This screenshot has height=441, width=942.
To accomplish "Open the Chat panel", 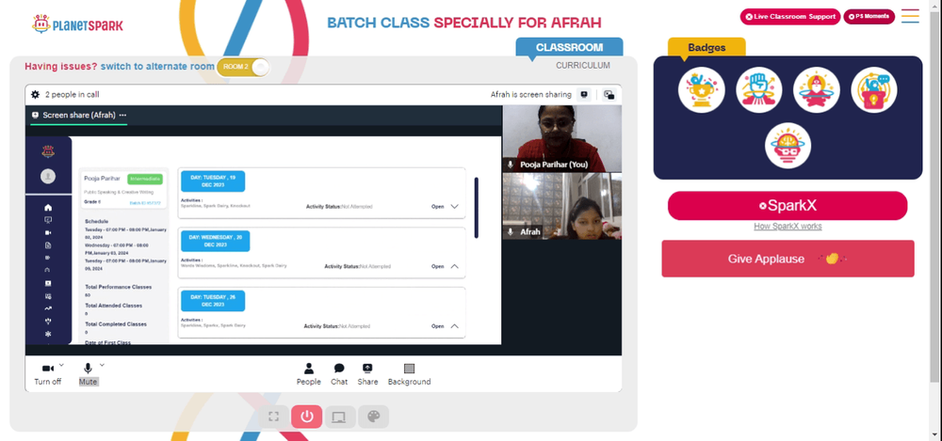I will [x=339, y=374].
